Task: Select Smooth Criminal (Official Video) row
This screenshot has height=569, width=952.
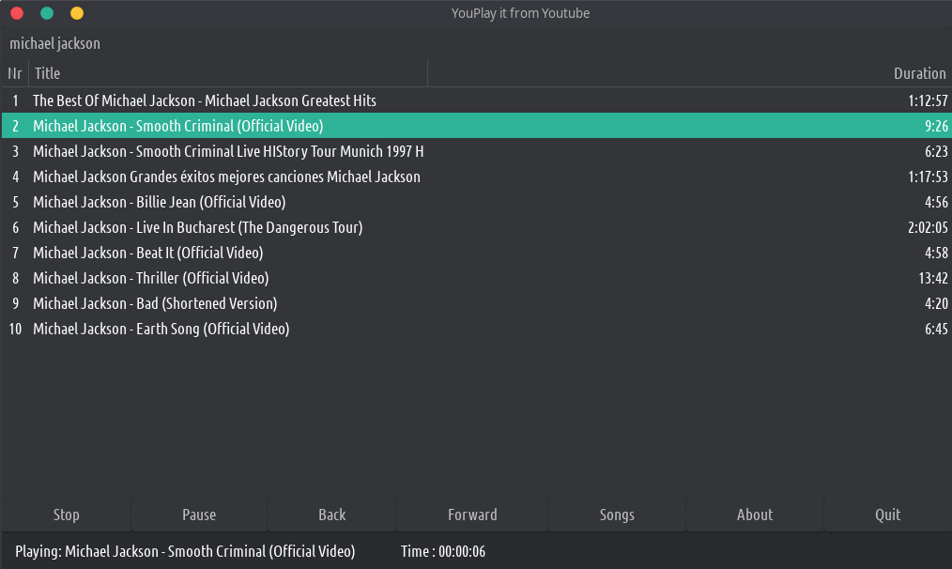Action: 476,126
